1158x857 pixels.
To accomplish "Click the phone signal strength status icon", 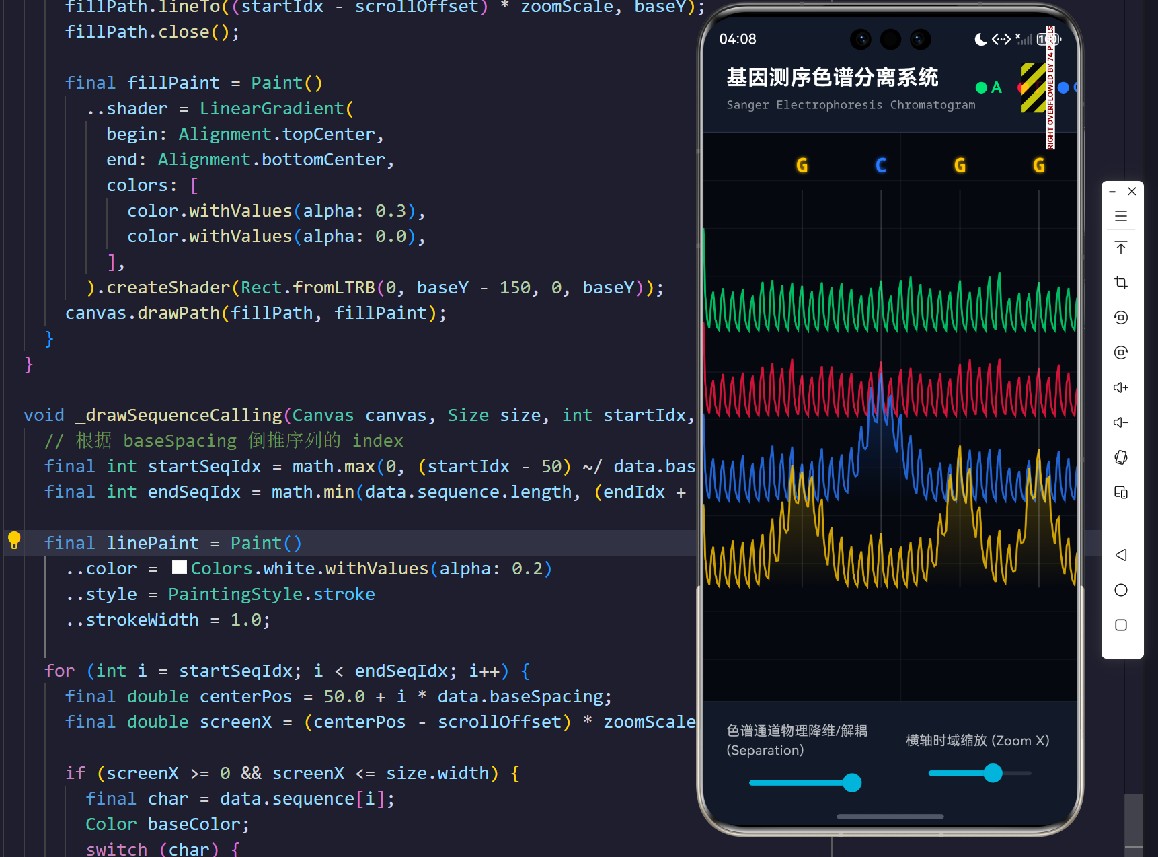I will 1024,39.
